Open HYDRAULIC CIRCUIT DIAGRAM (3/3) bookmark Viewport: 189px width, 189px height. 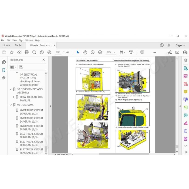click(x=32, y=128)
